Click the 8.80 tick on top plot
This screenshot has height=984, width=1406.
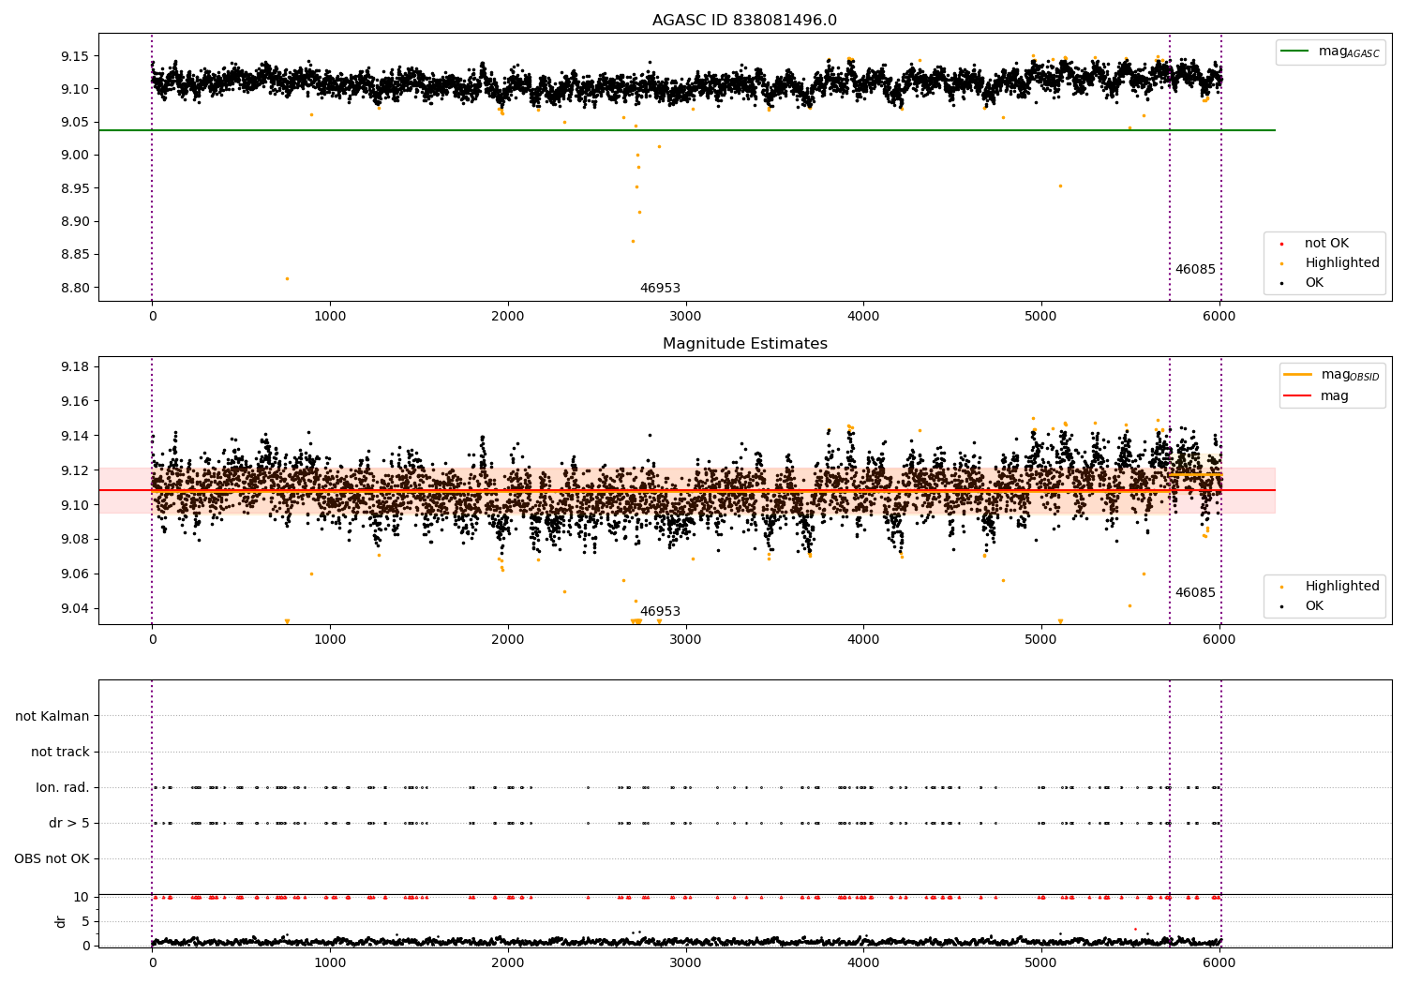click(73, 289)
